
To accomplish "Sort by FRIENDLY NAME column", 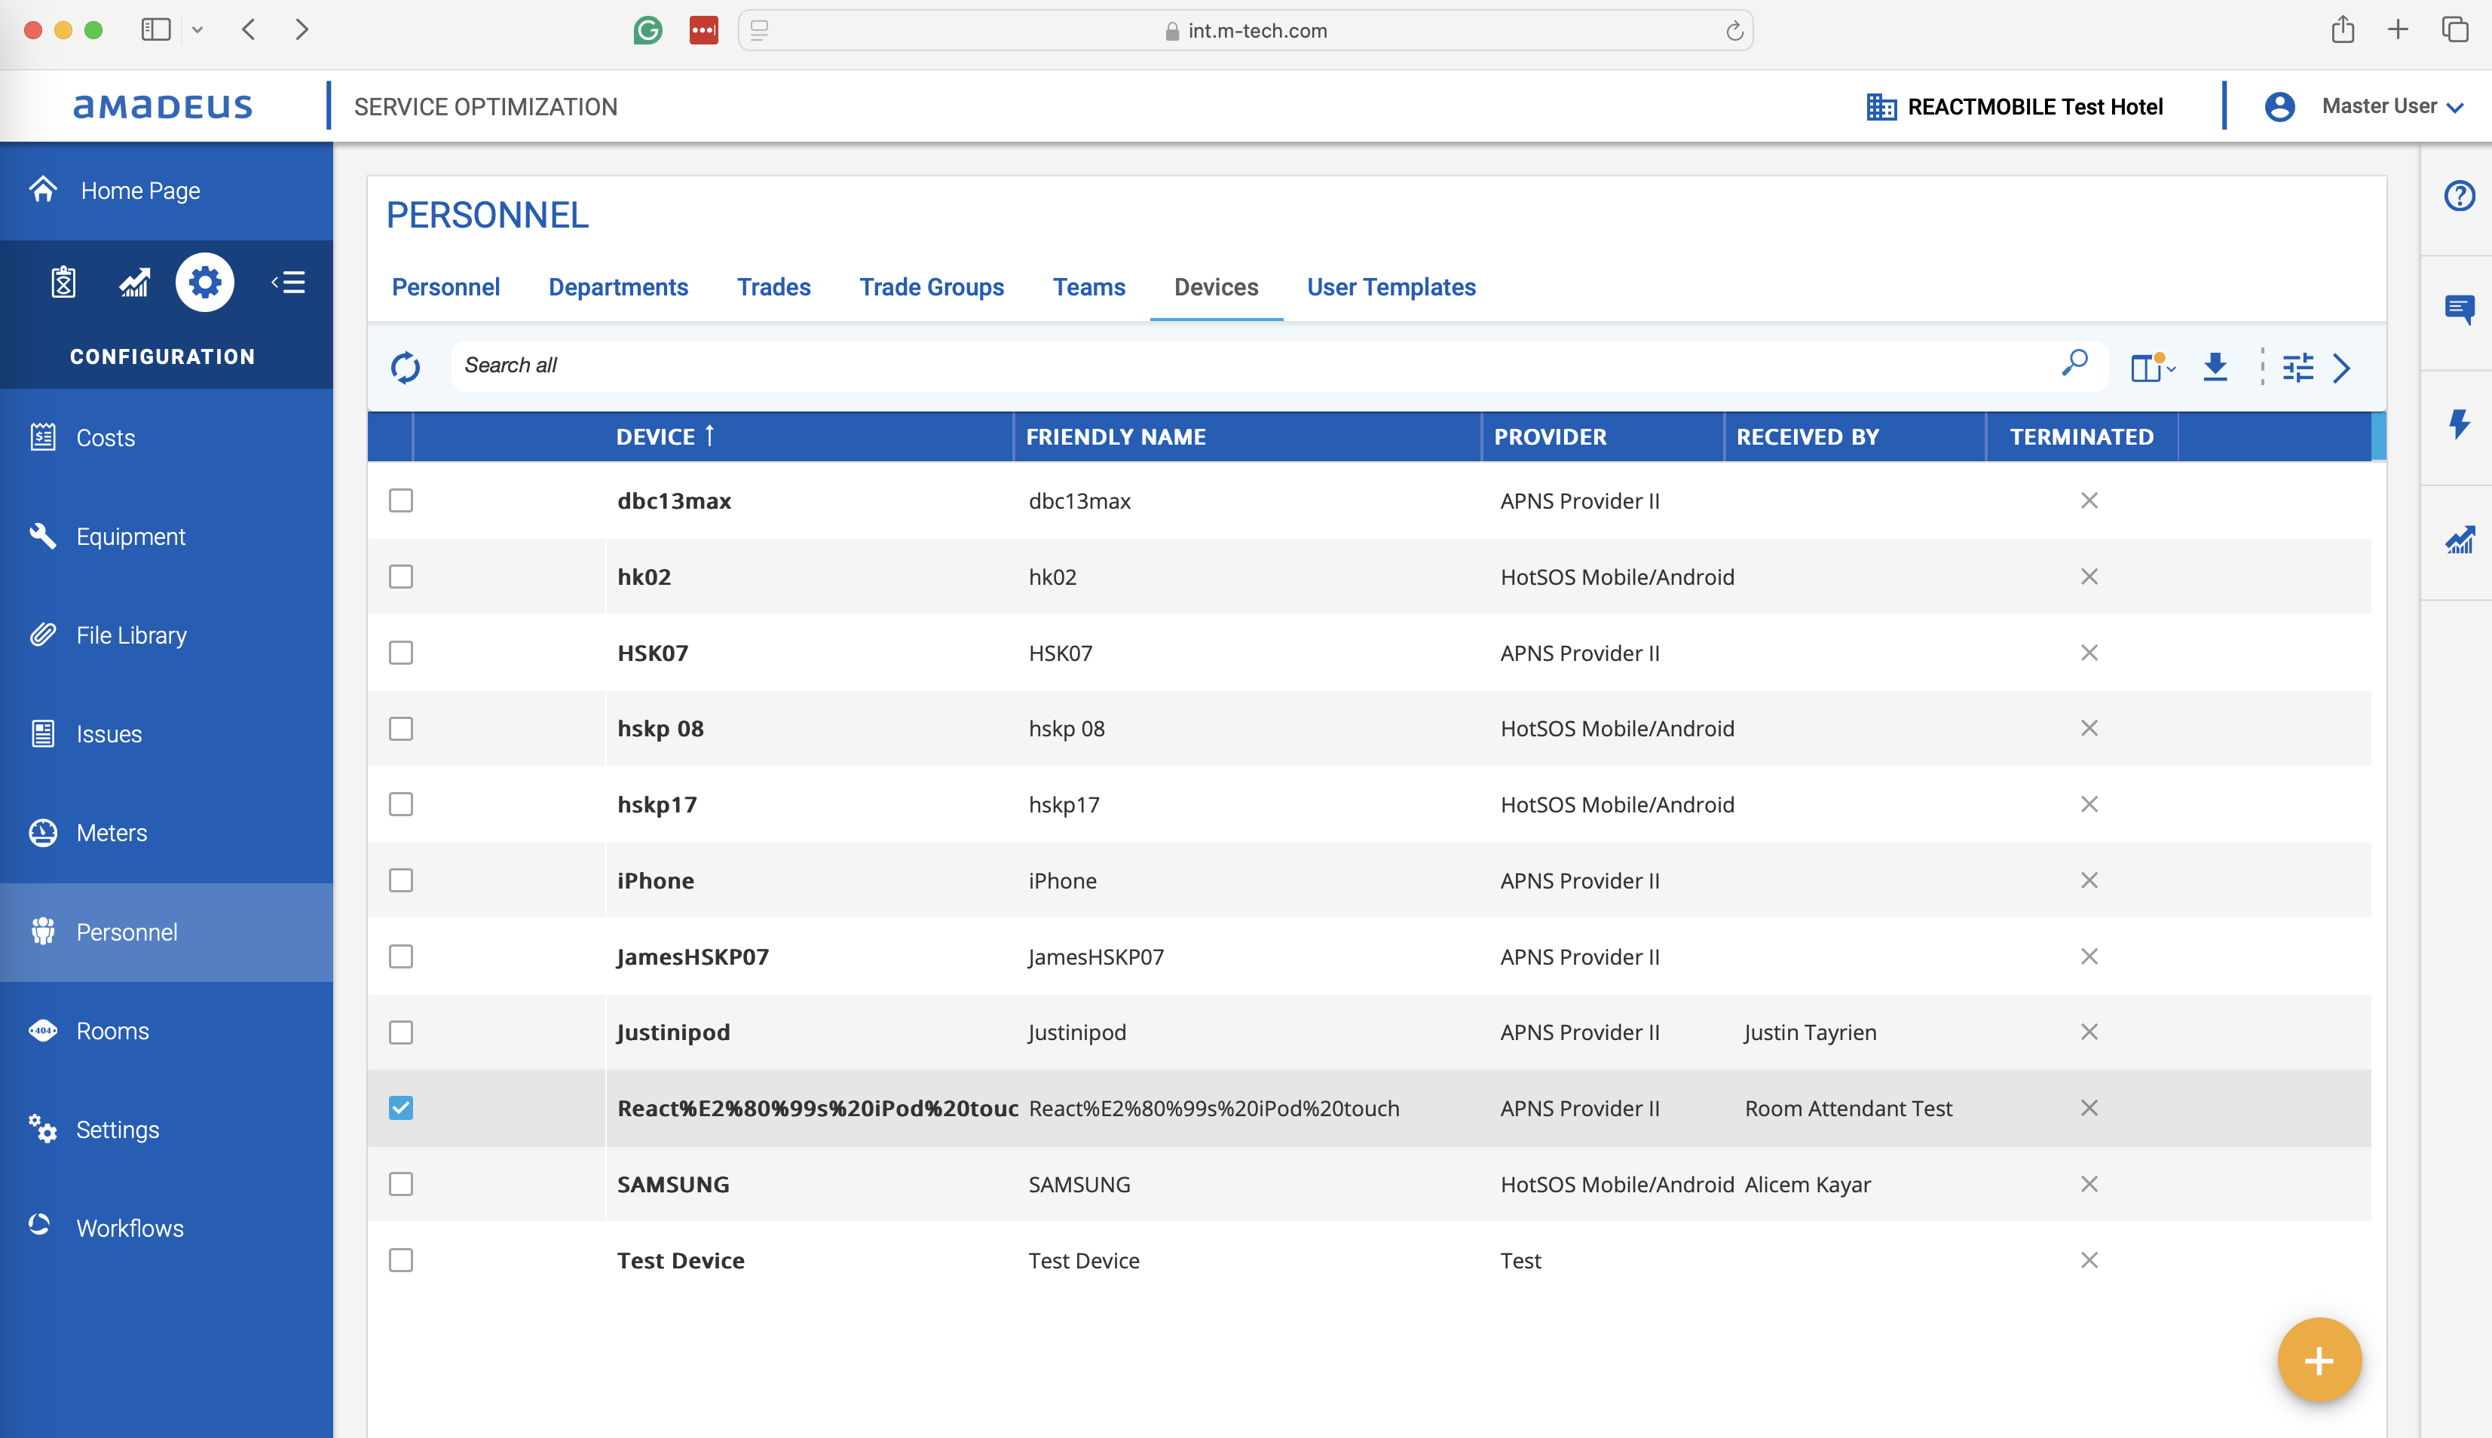I will 1116,436.
